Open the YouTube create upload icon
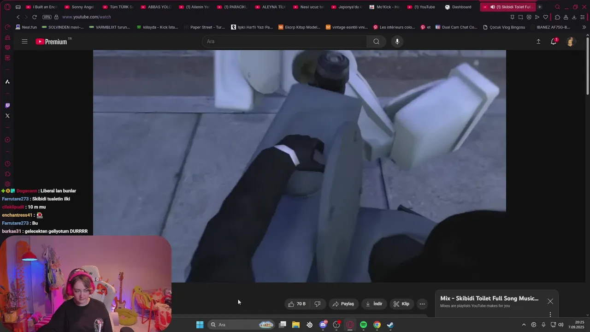Screen dimensions: 590x332 (x=538, y=41)
